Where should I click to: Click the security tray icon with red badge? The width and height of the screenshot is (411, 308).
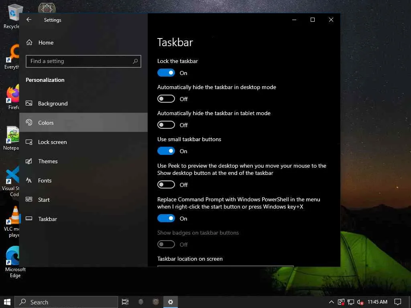341,302
